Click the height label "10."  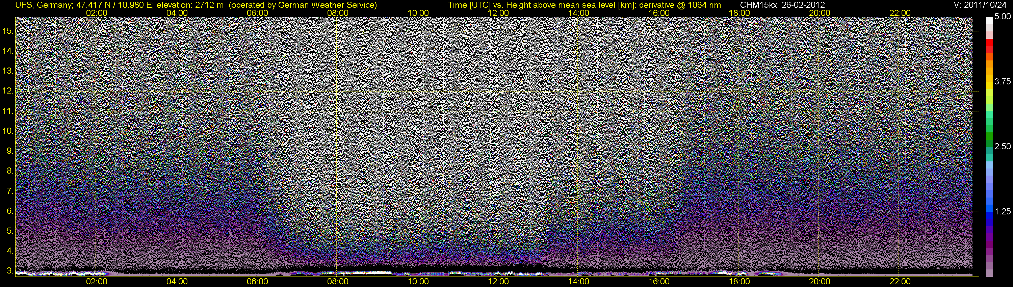pos(7,131)
